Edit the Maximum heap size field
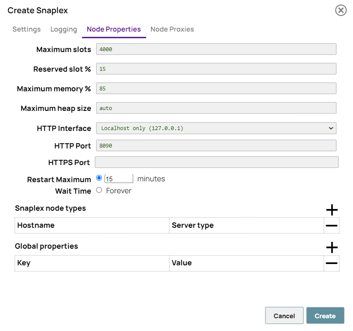353x331 pixels. [216, 108]
